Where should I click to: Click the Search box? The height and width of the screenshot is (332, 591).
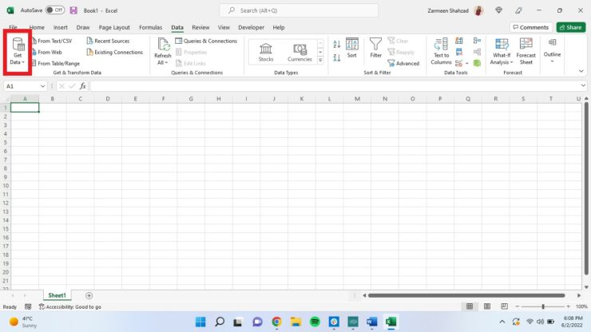click(x=299, y=10)
